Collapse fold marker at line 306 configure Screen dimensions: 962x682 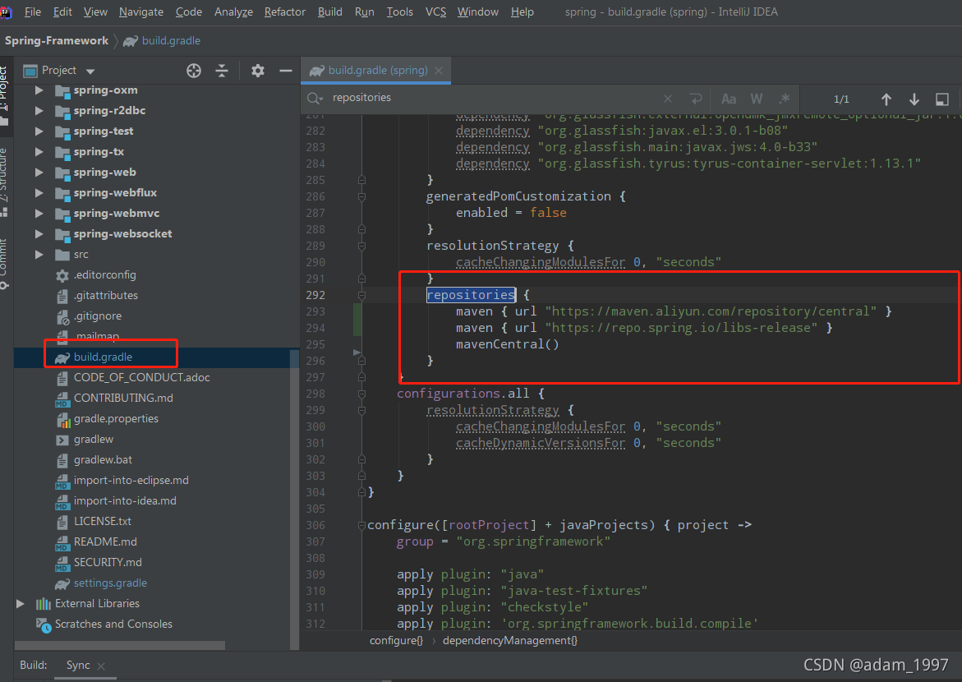362,525
